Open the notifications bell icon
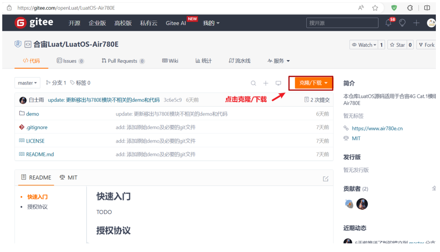Viewport: 440px width, 252px height. point(388,23)
